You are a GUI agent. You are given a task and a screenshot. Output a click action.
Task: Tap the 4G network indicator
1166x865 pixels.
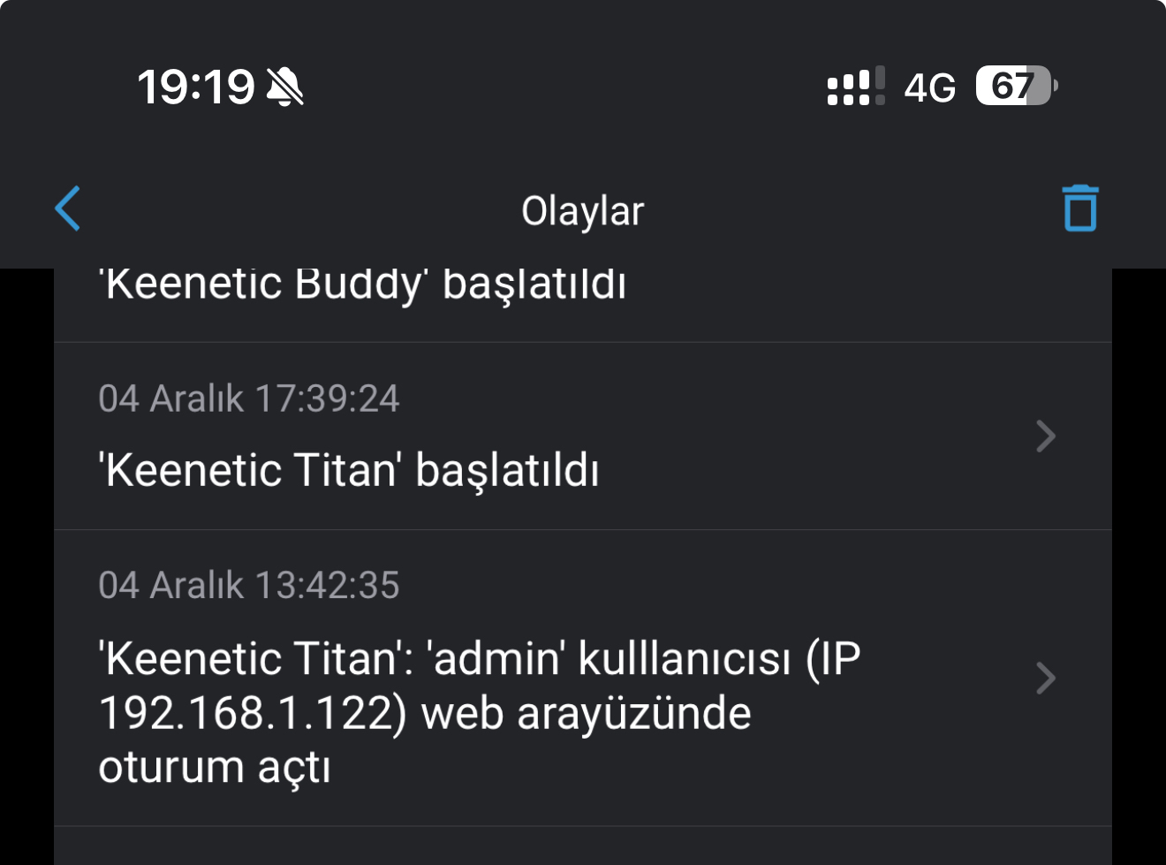click(x=929, y=87)
